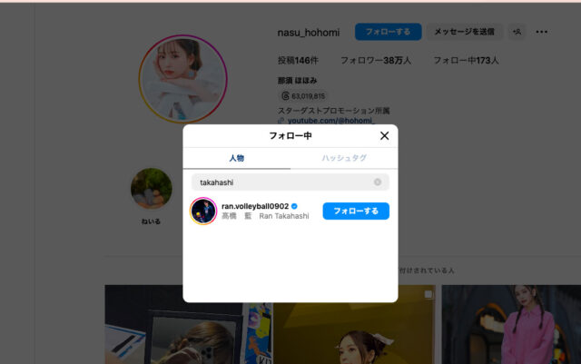Click the 那須 ほほみ display name

[297, 81]
